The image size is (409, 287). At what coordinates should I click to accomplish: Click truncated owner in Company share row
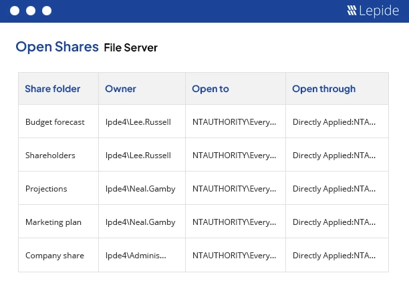pos(136,256)
